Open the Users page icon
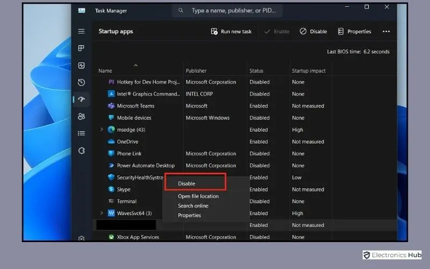Screen dimensions: 430x269 coord(81,116)
